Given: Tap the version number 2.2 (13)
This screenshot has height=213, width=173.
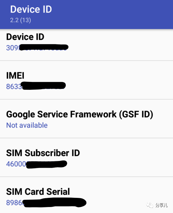Looking at the screenshot, I should pos(20,20).
